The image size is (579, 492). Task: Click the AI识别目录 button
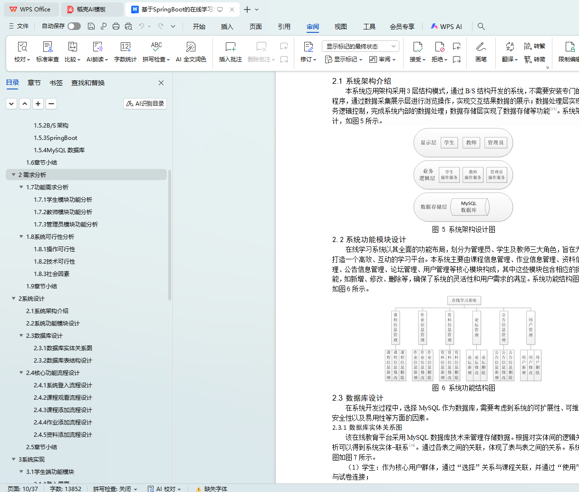(x=145, y=104)
